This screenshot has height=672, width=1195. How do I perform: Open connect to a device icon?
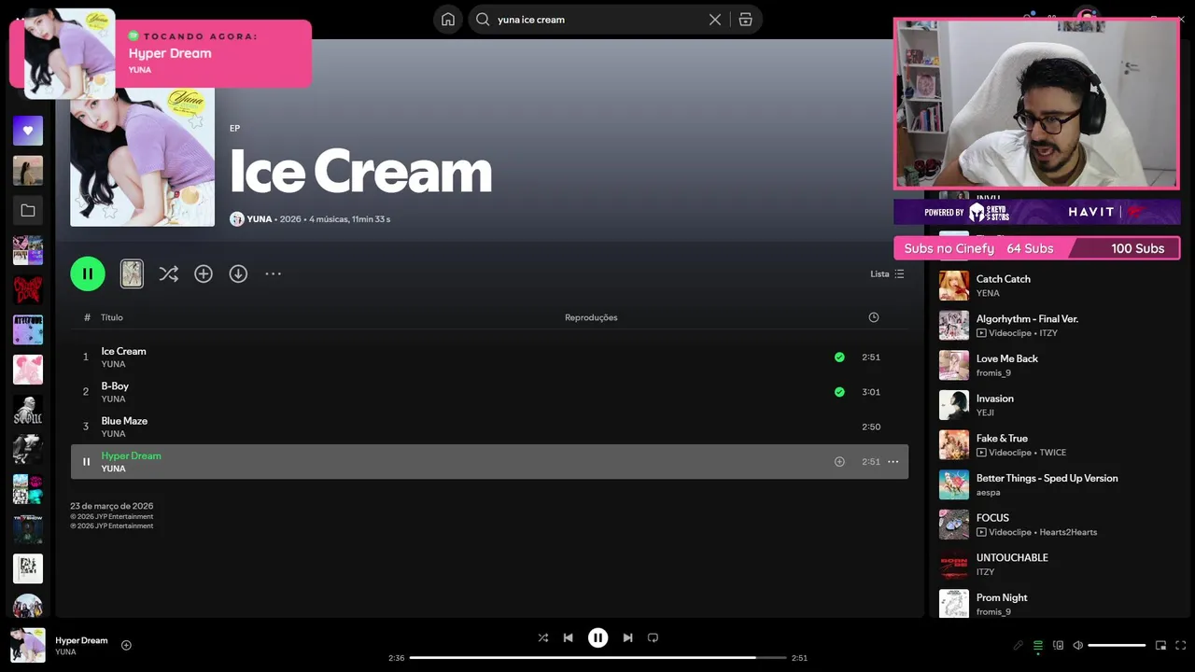[x=1058, y=645]
